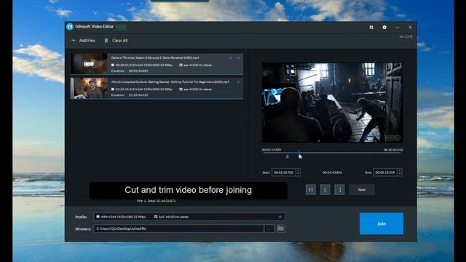Click the Start time input field
This screenshot has width=466, height=262.
(x=283, y=172)
